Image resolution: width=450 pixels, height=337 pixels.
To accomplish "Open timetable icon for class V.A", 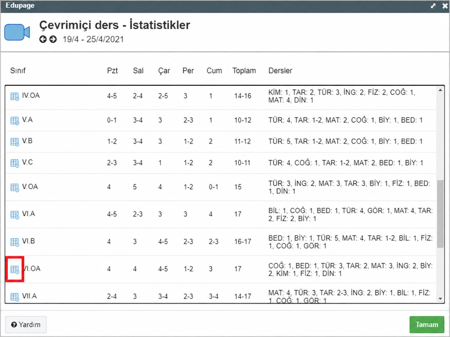I will point(14,121).
